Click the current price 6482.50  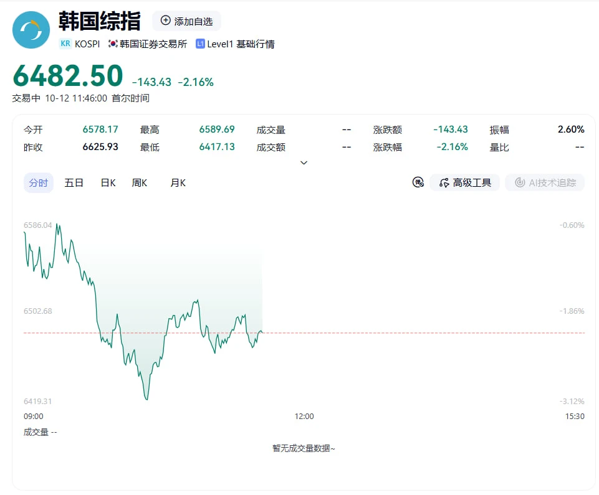[68, 75]
